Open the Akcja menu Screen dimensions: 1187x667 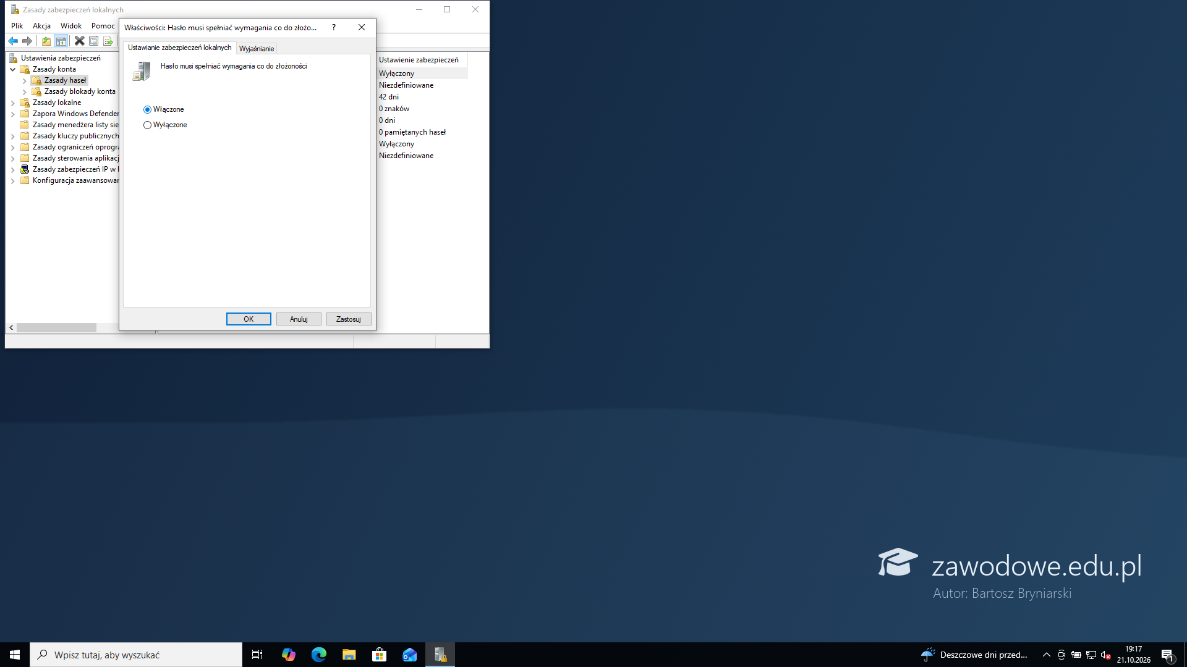[42, 26]
